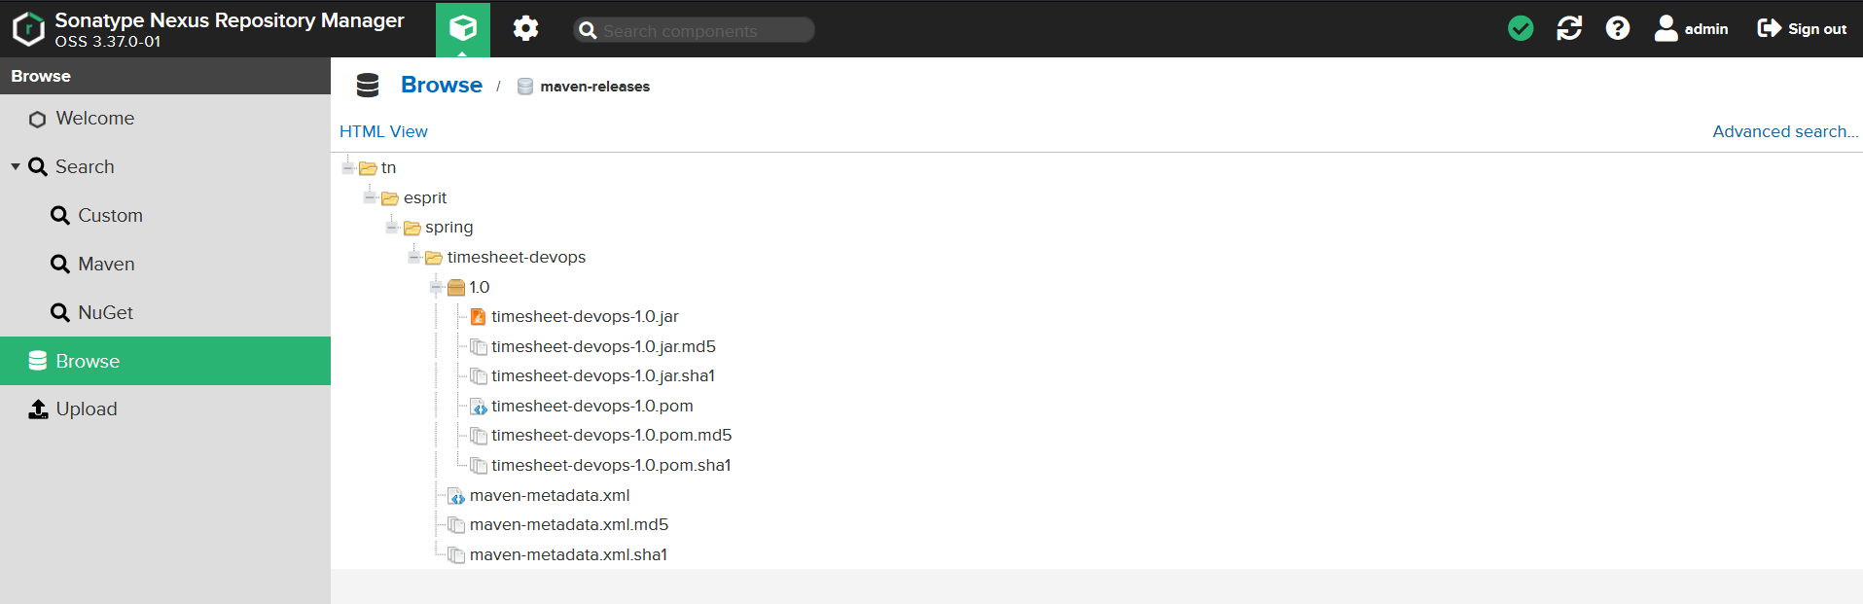Open the Search sidebar item
The image size is (1863, 604).
165,166
